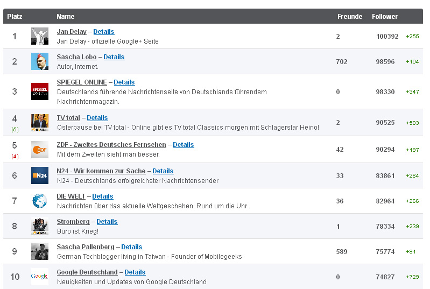Screen dimensions: 430x289
Task: Open the Sascha Lobo name link
Action: tap(76, 57)
